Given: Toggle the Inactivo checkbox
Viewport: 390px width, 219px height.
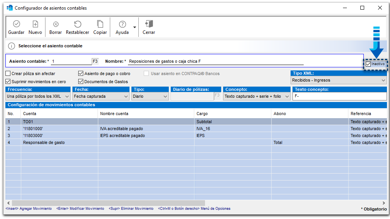Looking at the screenshot, I should tap(368, 64).
